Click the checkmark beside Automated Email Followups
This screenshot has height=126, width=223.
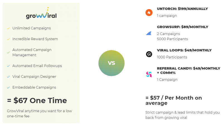(x=8, y=66)
